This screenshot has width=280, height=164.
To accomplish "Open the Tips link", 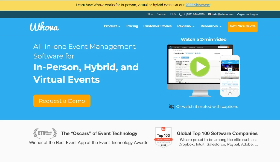I will pyautogui.click(x=150, y=14).
